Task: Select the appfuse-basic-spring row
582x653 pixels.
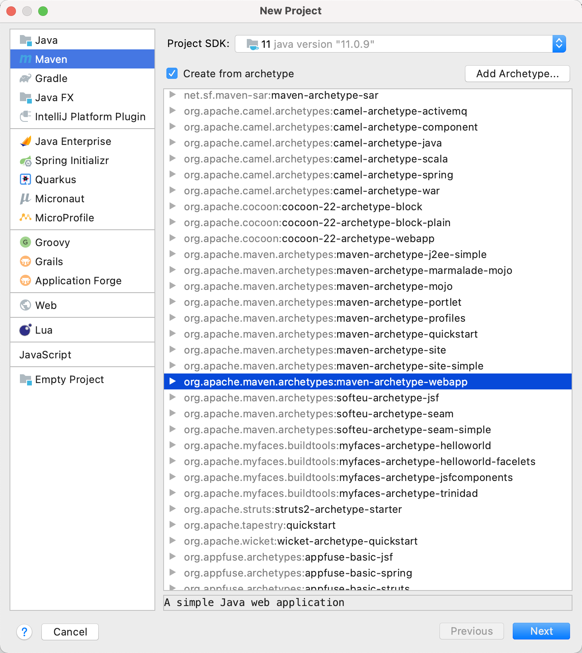Action: [x=368, y=573]
